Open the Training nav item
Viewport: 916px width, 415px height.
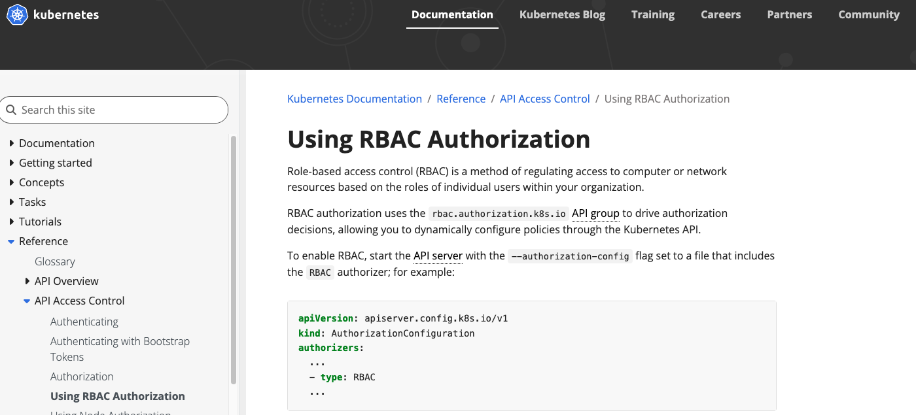[x=653, y=14]
